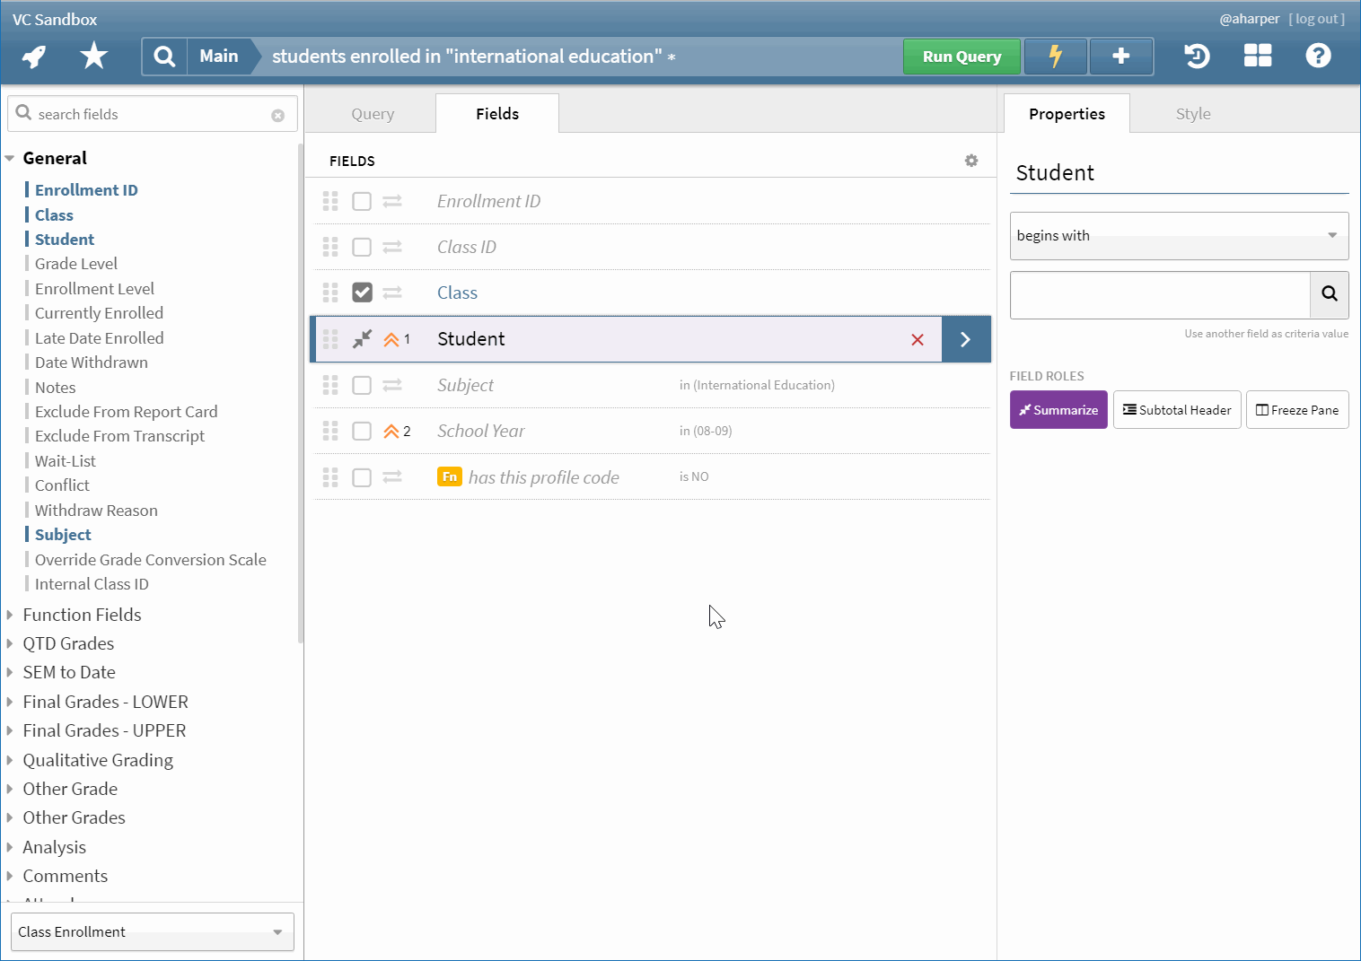Click the plus icon to add new query
Screen dimensions: 1361x961
(1120, 57)
